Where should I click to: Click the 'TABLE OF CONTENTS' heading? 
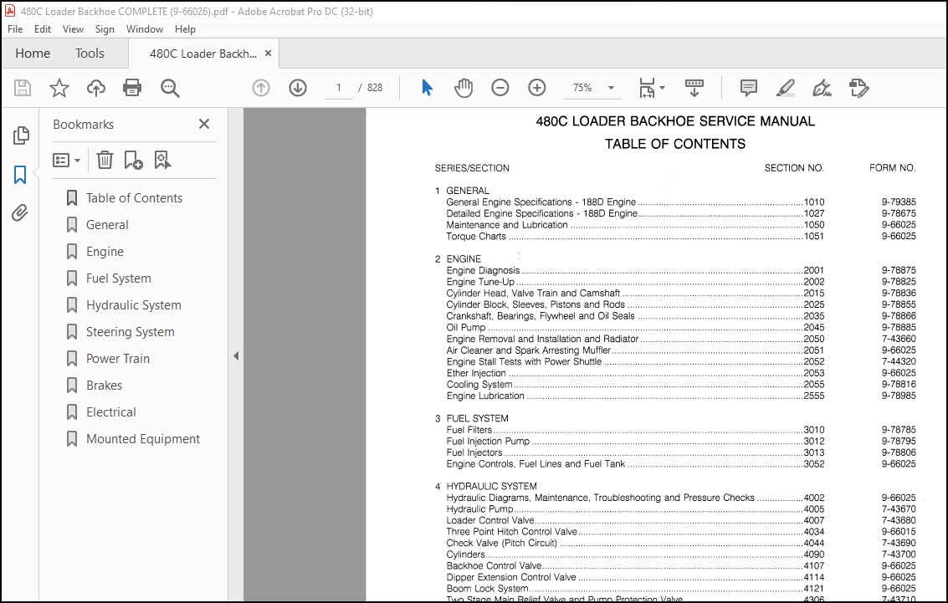(x=675, y=144)
